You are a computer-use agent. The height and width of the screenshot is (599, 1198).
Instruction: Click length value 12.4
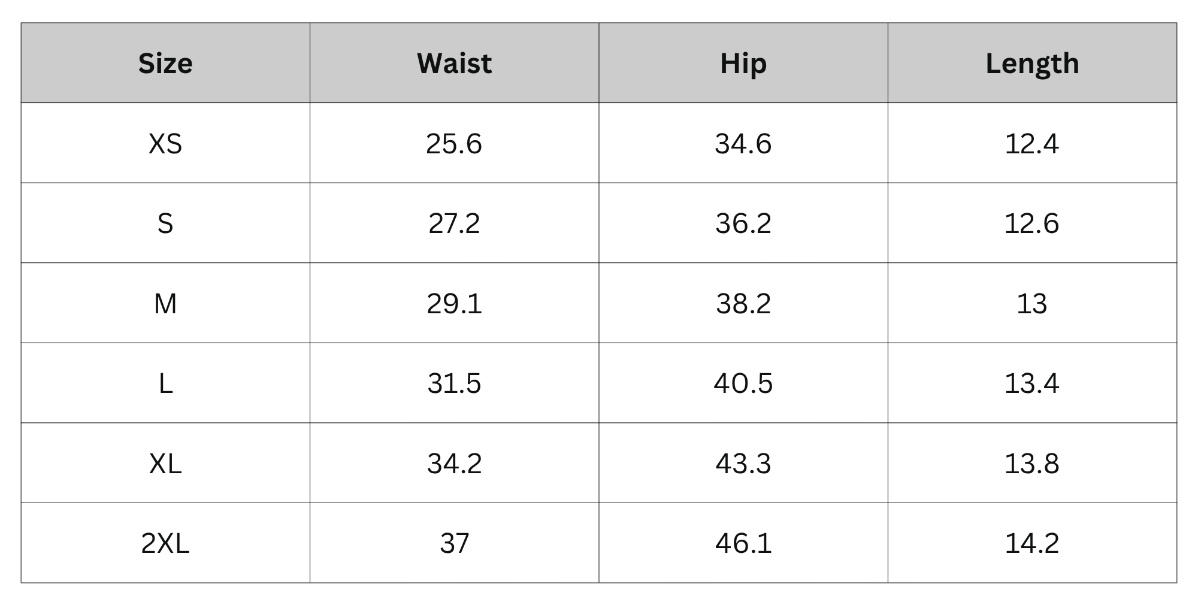(x=1032, y=144)
